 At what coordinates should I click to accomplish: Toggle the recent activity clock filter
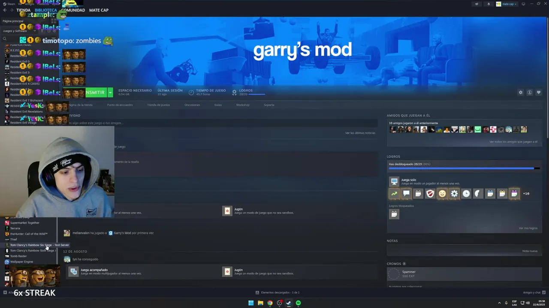[48, 31]
